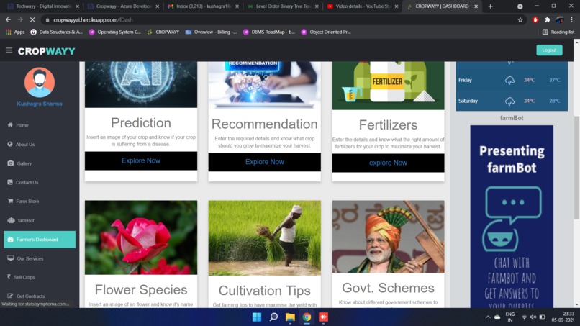
Task: Close the CROPWAYY | DASHBOARD tab
Action: 476,6
